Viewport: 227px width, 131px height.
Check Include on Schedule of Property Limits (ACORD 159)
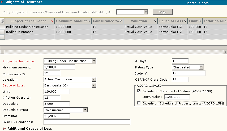(x=139, y=103)
